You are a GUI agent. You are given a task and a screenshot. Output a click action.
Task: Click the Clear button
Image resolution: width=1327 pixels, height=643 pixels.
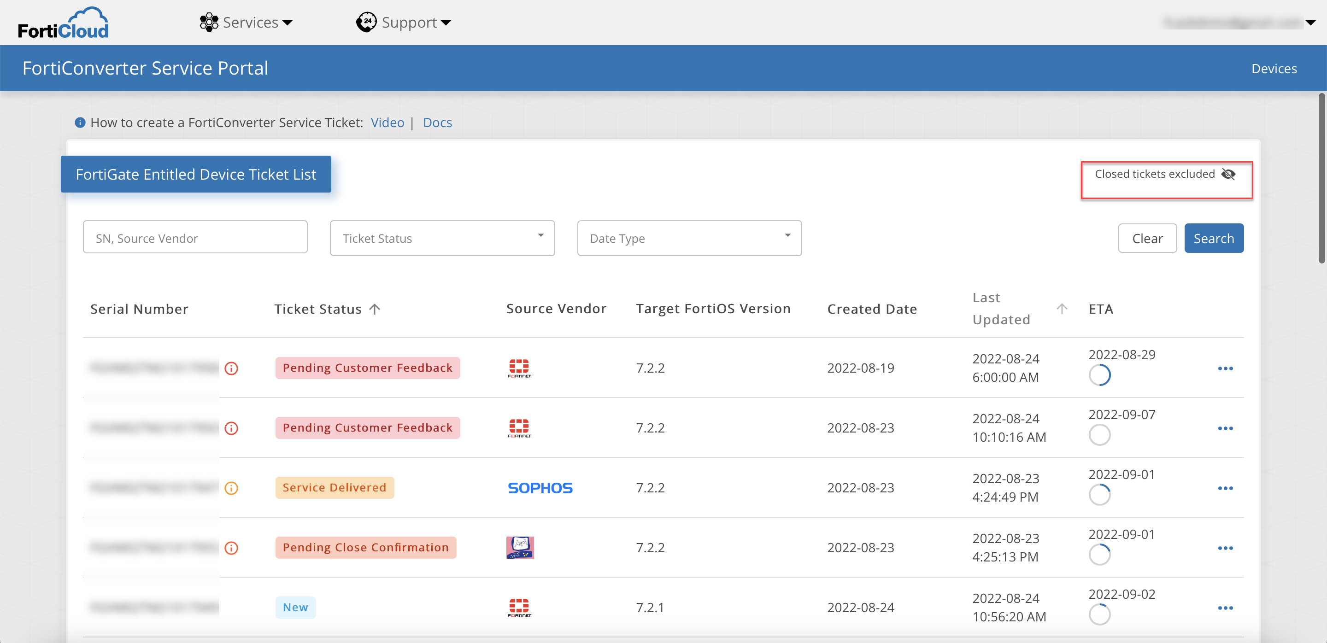point(1147,238)
